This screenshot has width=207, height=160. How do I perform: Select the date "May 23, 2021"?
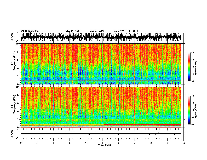[73, 31]
